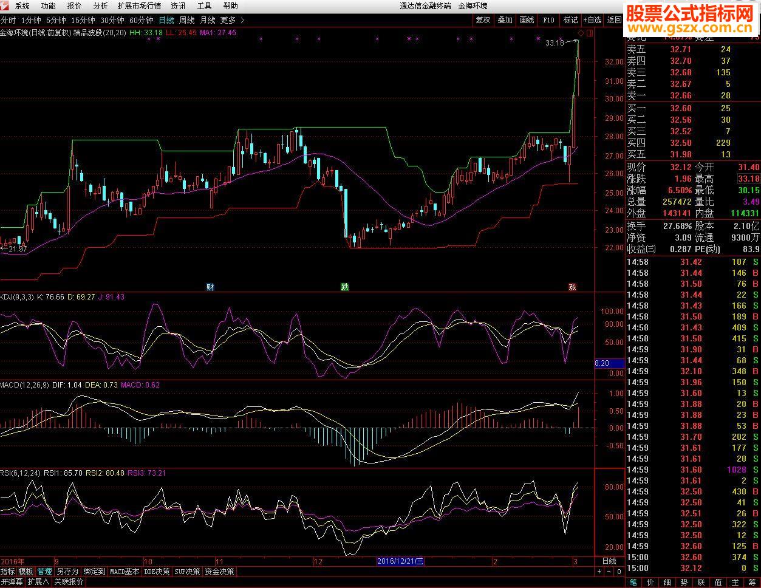Click the 叠加 overlay button

[505, 20]
